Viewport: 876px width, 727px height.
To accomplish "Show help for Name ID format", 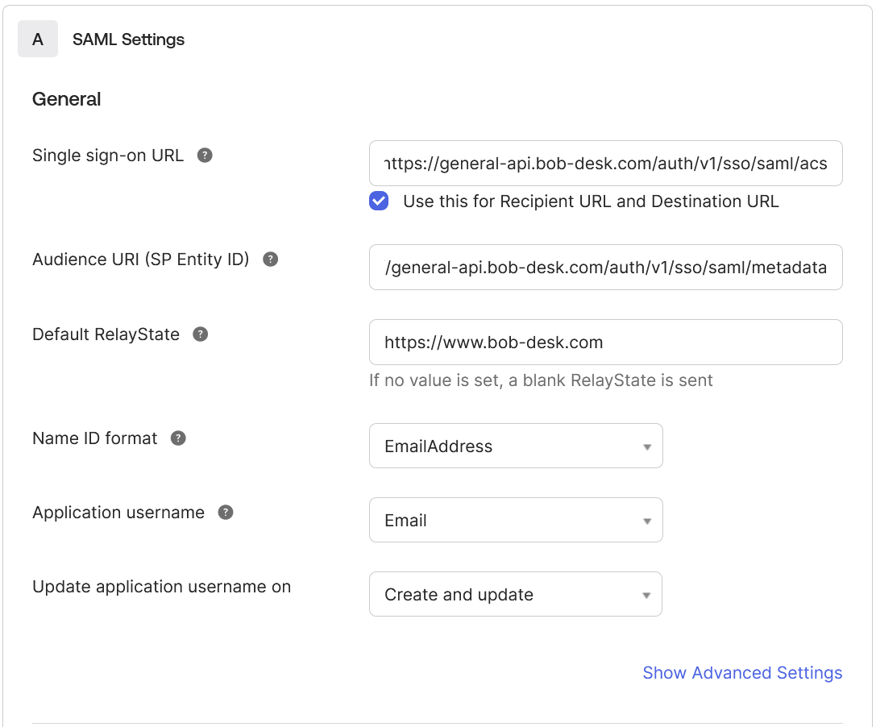I will pyautogui.click(x=179, y=438).
